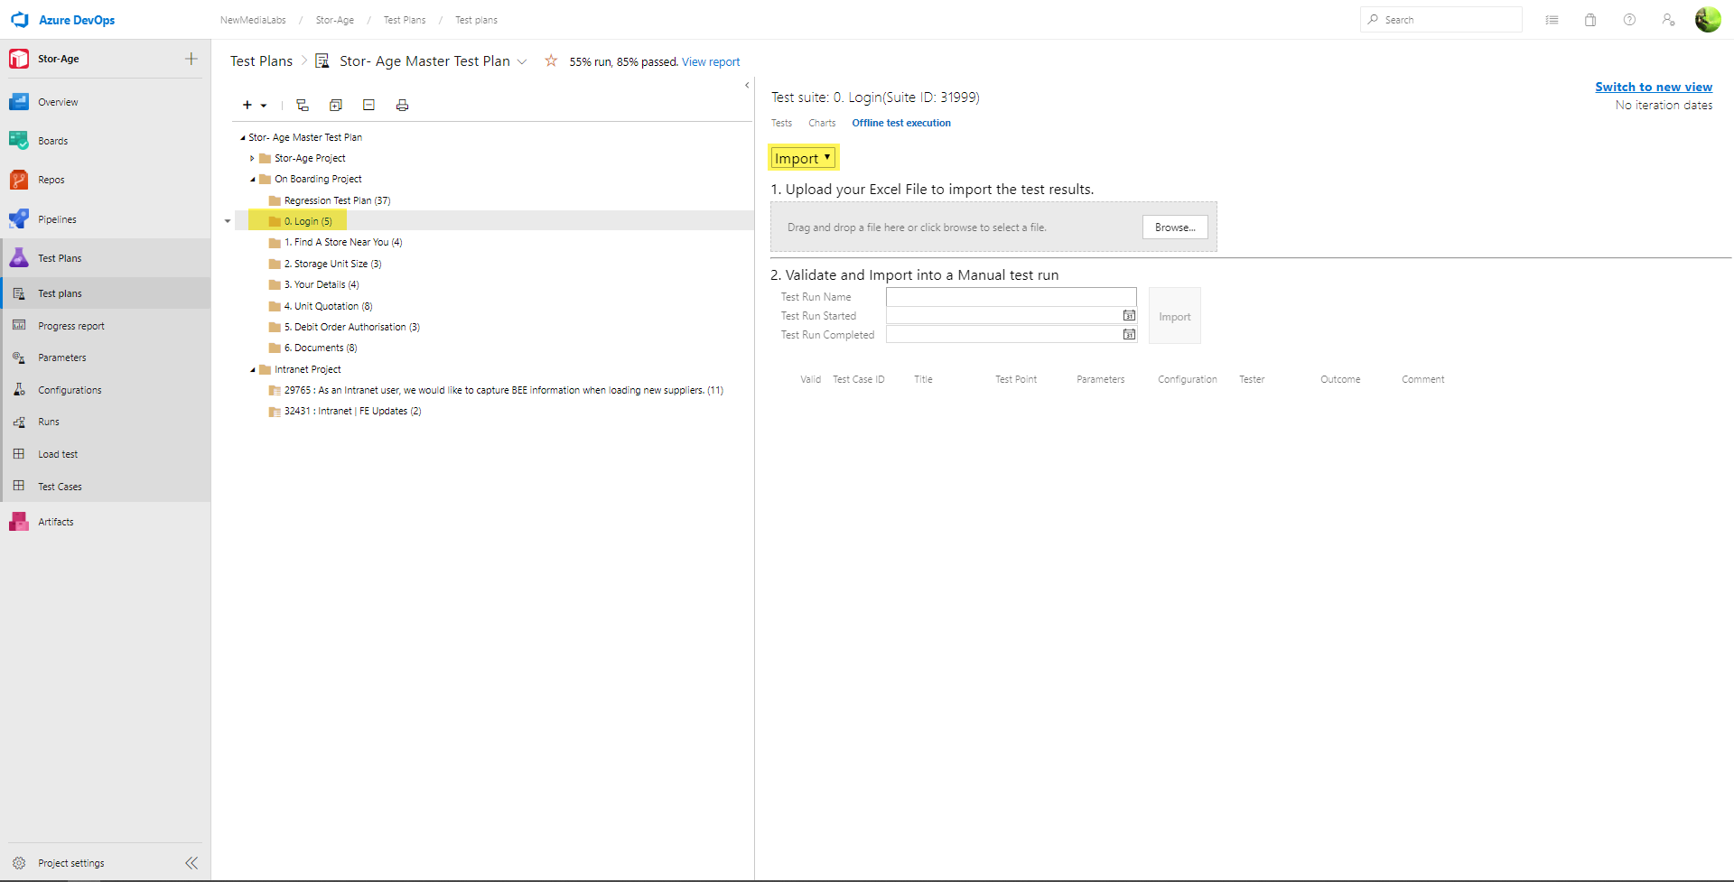Open the work items list icon
The height and width of the screenshot is (882, 1734).
pyautogui.click(x=1552, y=20)
